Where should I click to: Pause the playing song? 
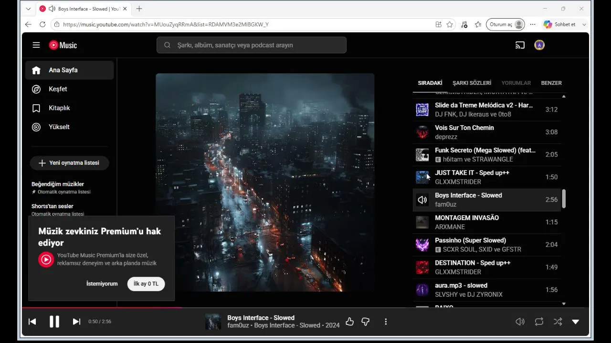(54, 322)
